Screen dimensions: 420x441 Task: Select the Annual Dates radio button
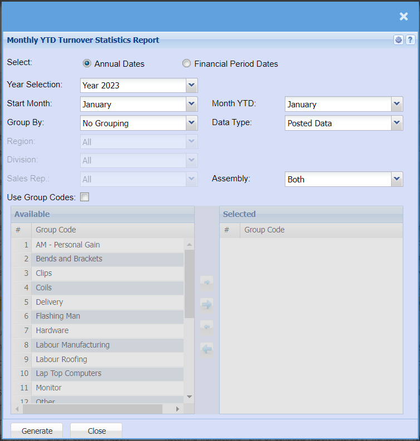click(x=87, y=63)
